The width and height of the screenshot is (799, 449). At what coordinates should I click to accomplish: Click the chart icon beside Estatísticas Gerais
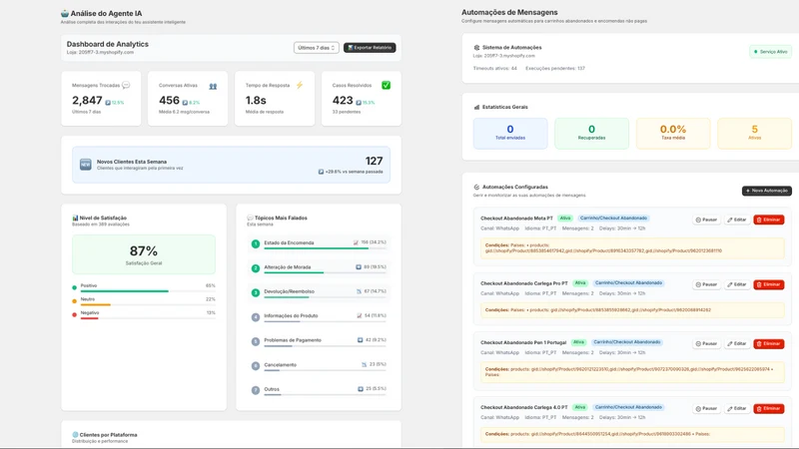tap(476, 107)
